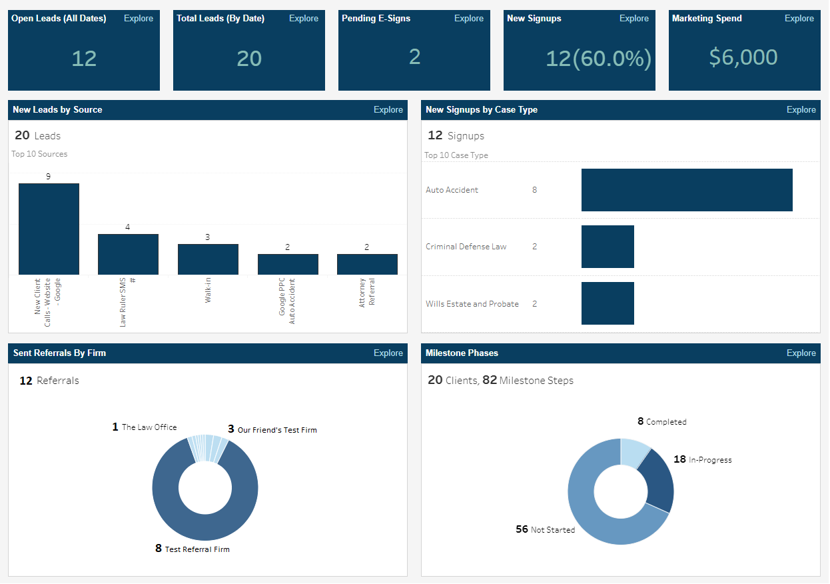The height and width of the screenshot is (584, 830).
Task: Explore the Milestone Phases panel
Action: click(x=801, y=353)
